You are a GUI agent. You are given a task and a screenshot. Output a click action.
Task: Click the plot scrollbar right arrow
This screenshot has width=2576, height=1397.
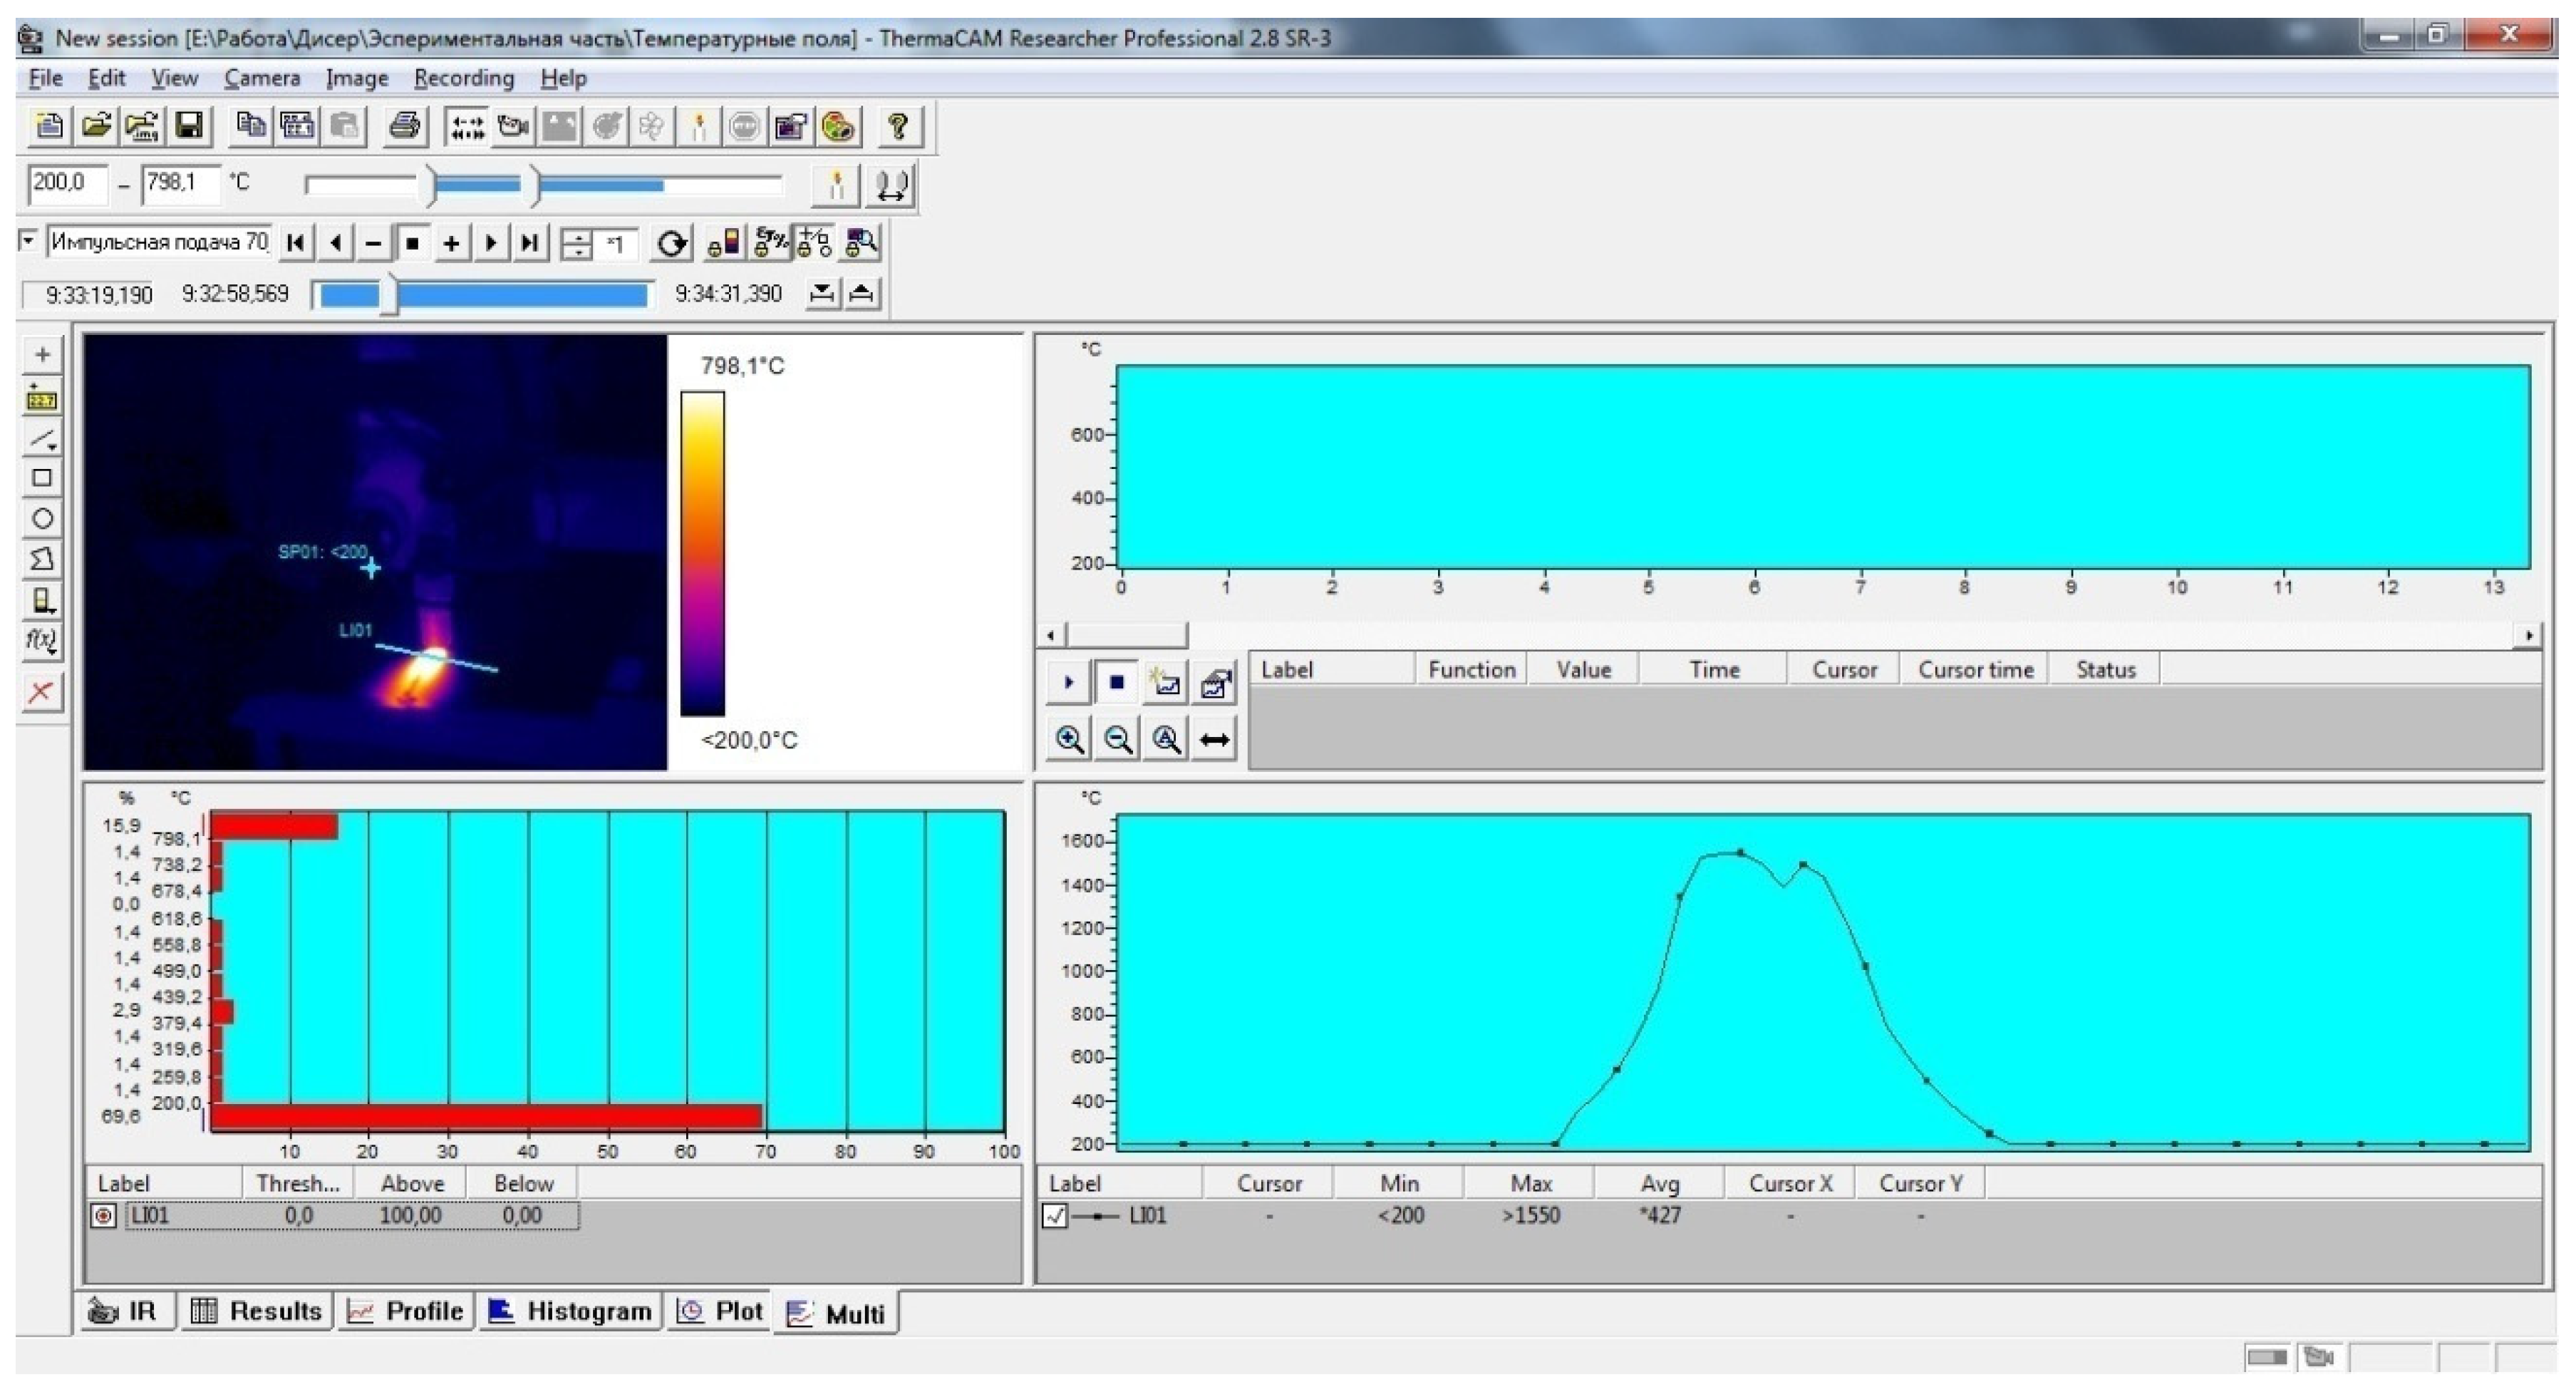click(2528, 635)
